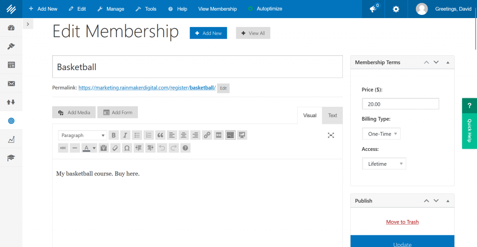Decrease indent of the paragraph
Image resolution: width=477 pixels, height=247 pixels.
point(139,148)
